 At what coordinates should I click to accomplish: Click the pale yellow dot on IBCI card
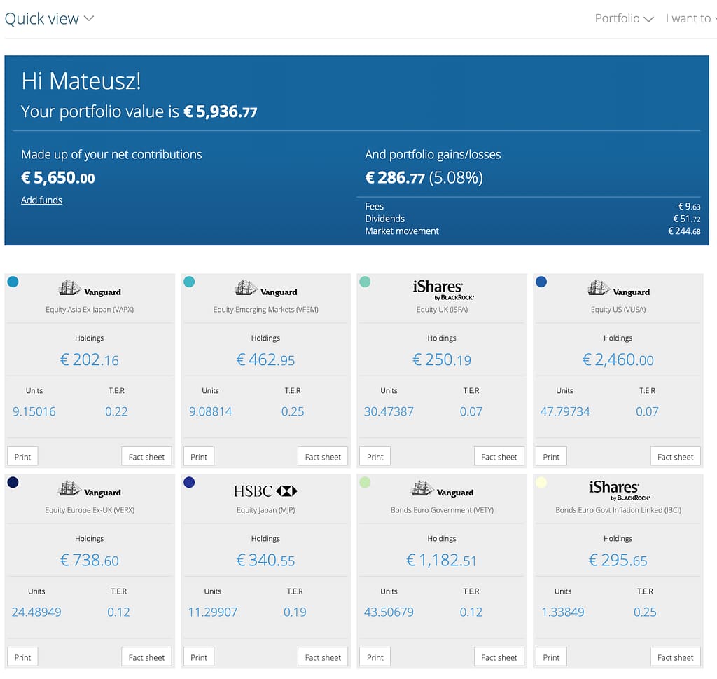click(541, 482)
